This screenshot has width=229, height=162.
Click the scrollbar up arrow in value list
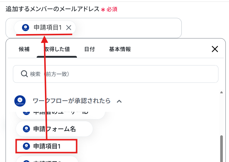coord(221,92)
